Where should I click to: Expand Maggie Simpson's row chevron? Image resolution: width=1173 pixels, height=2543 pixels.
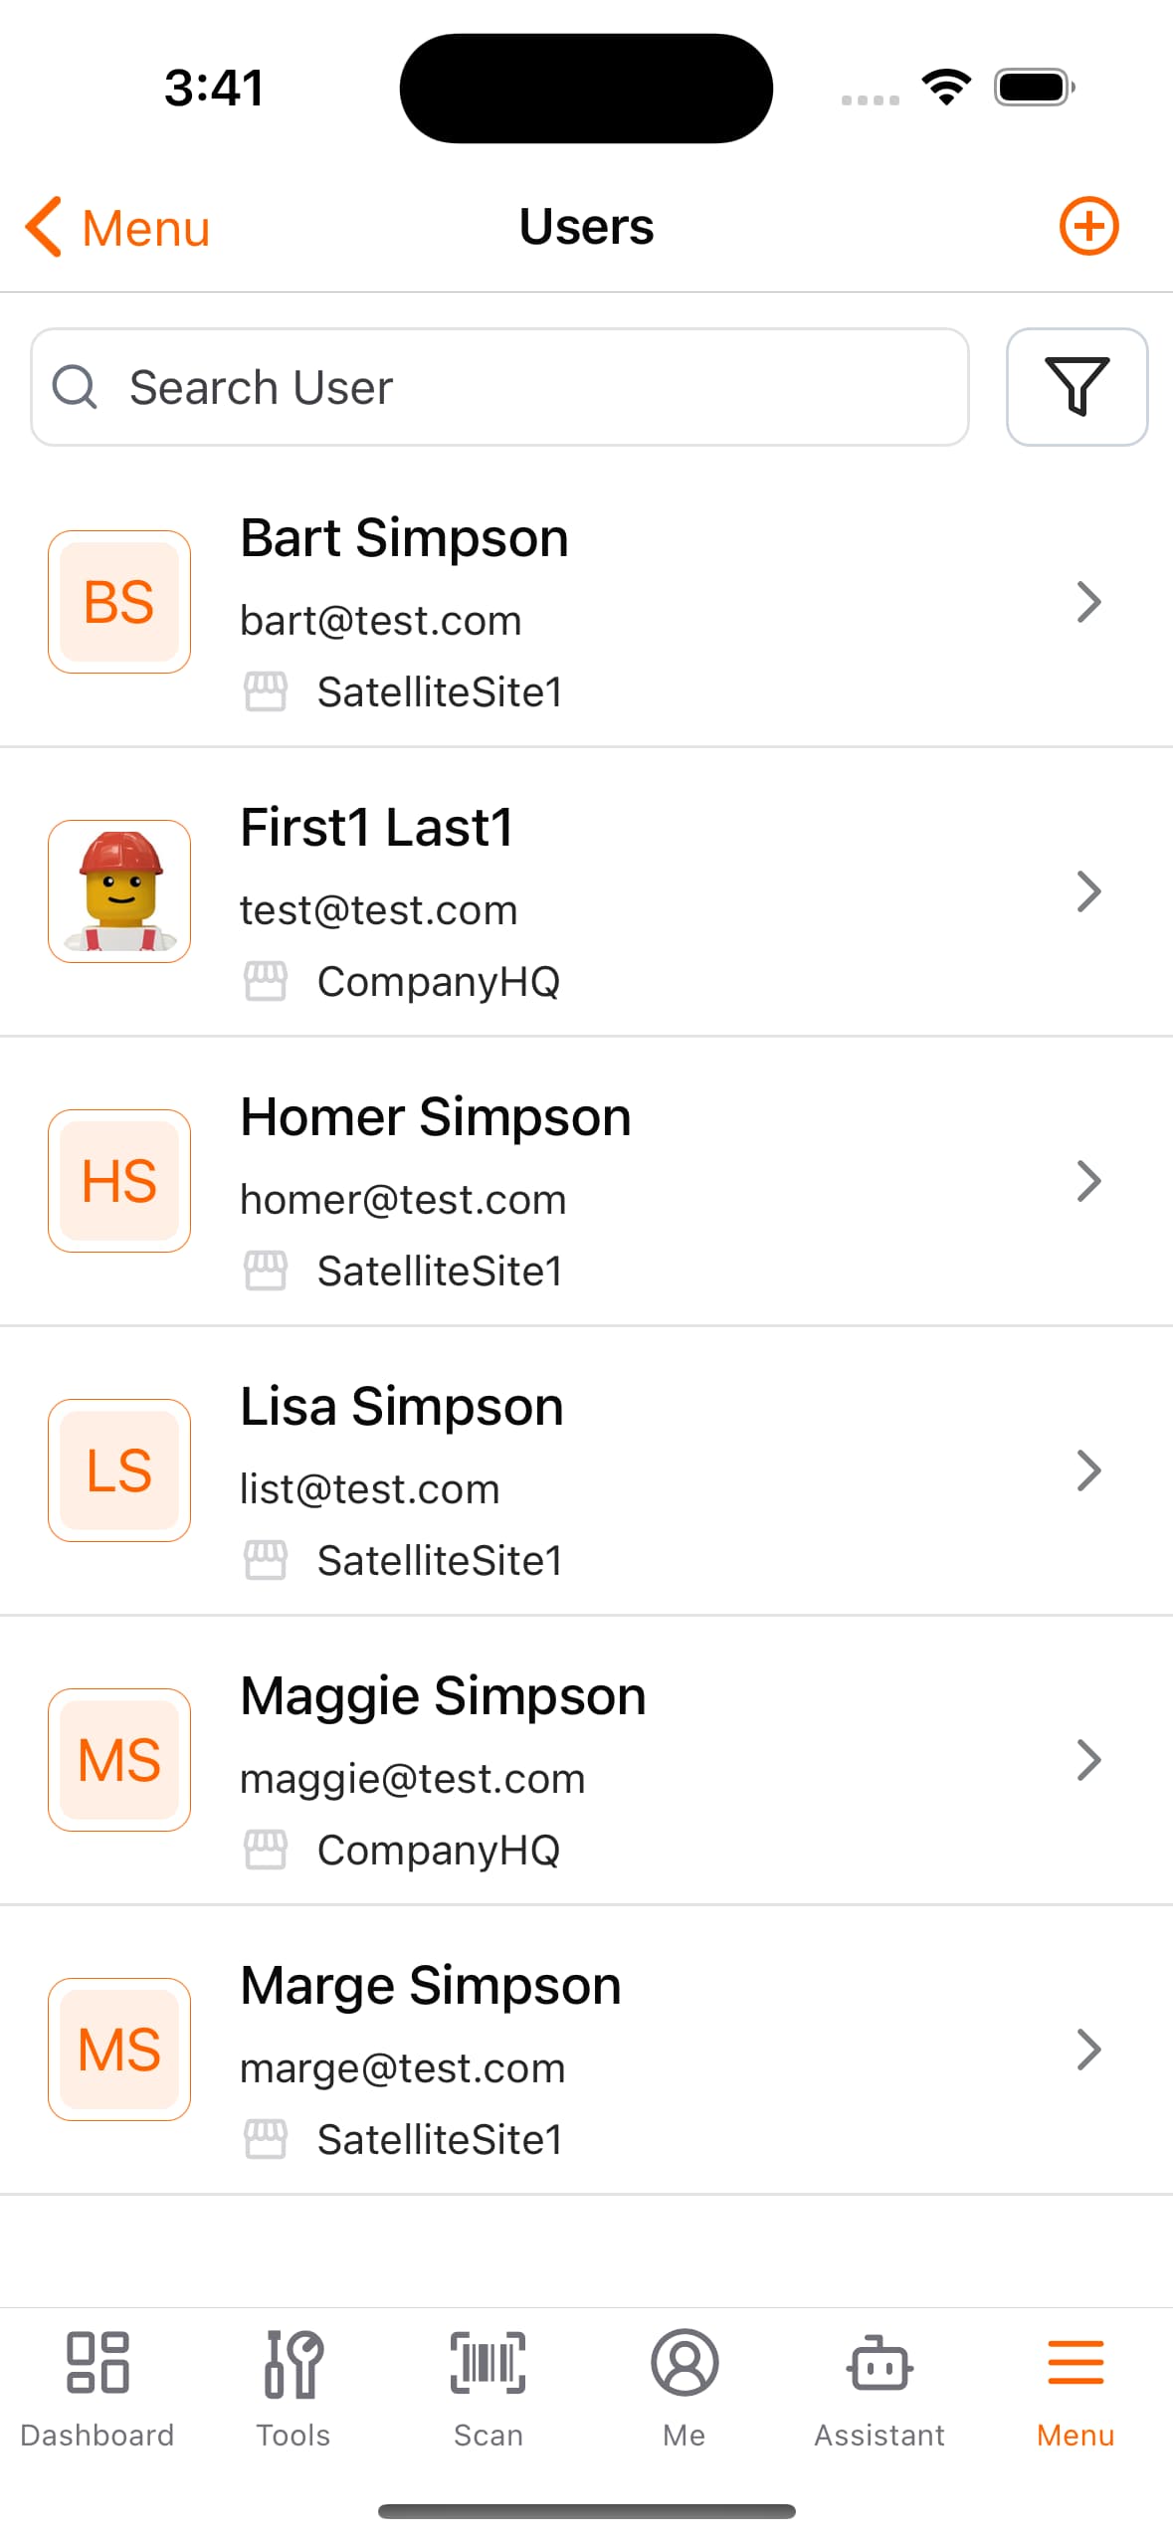click(1088, 1760)
